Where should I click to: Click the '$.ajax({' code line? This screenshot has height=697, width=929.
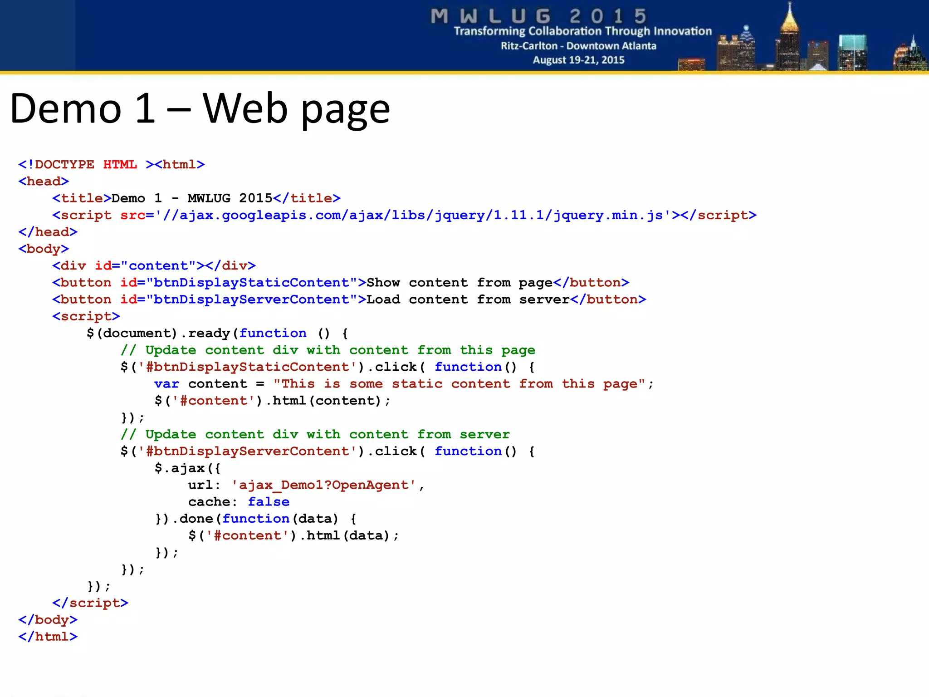[187, 468]
